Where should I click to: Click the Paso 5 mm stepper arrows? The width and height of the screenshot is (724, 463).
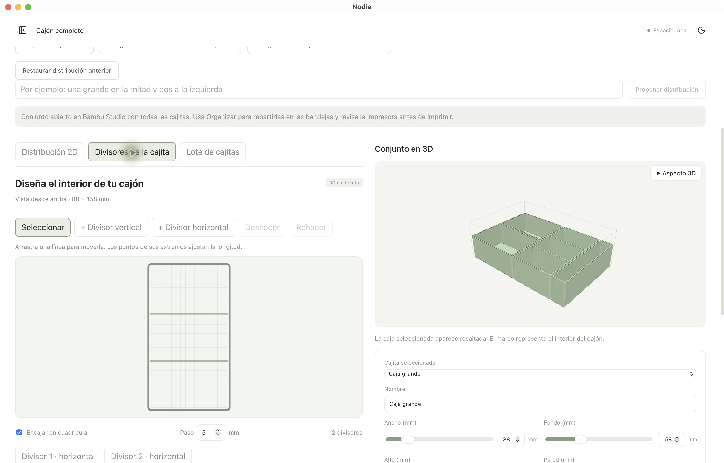(218, 432)
